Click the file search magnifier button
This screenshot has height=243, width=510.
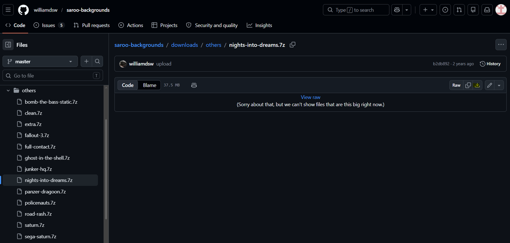(x=97, y=61)
